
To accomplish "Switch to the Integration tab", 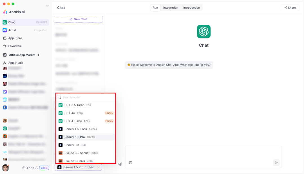I will [x=171, y=8].
